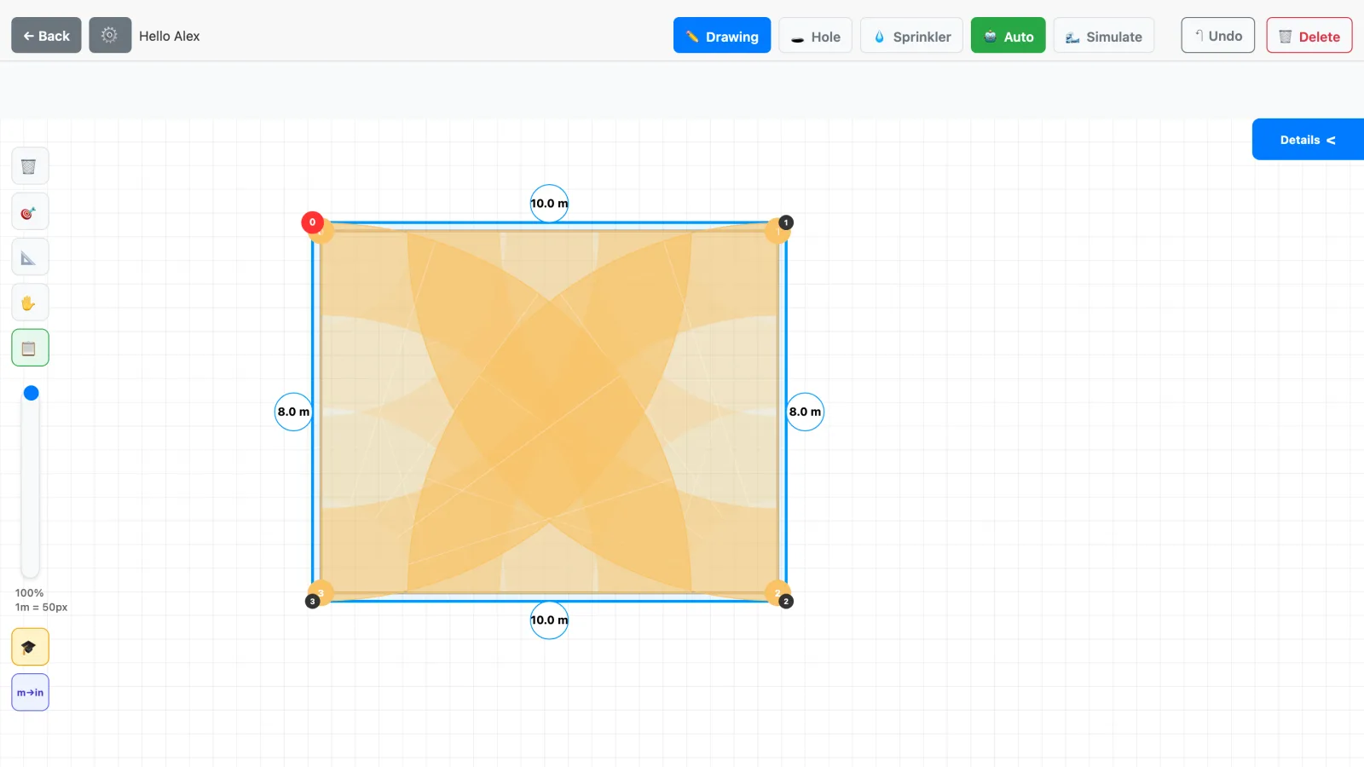Toggle the green clipboard tool button
This screenshot has height=767, width=1364.
tap(30, 348)
